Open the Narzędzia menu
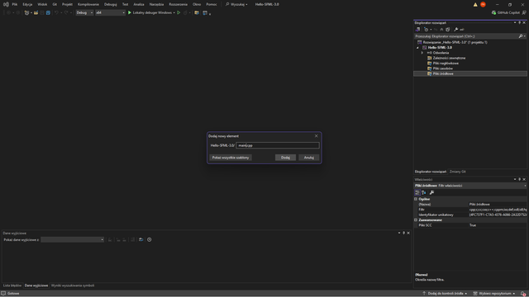 click(x=156, y=4)
